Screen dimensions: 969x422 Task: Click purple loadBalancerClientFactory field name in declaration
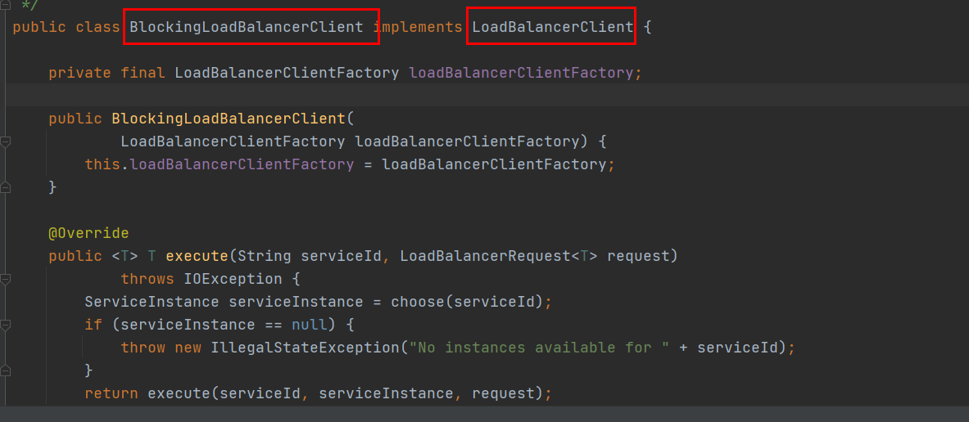point(522,73)
